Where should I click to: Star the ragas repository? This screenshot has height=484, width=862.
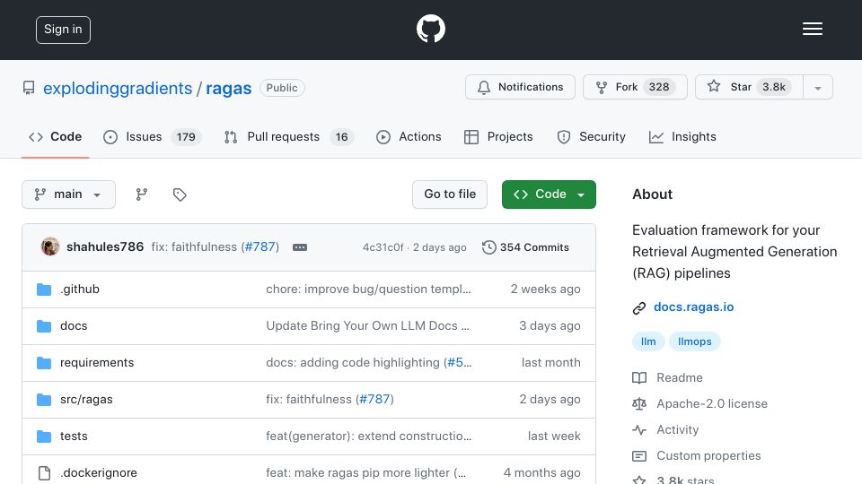tap(749, 87)
